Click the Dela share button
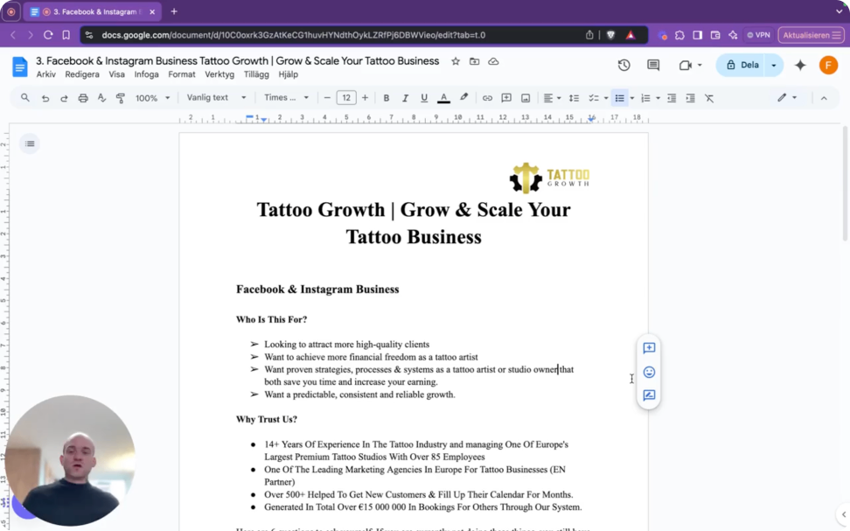 point(742,65)
